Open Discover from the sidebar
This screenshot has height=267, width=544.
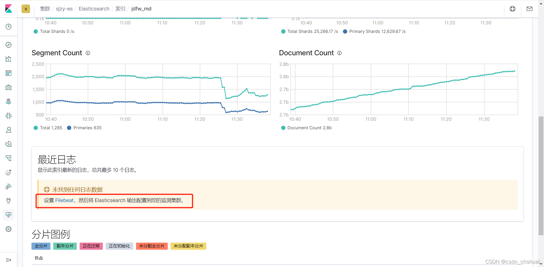[8, 45]
